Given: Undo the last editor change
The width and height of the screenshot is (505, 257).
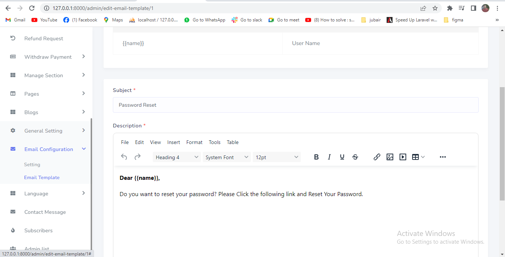Looking at the screenshot, I should [x=124, y=157].
